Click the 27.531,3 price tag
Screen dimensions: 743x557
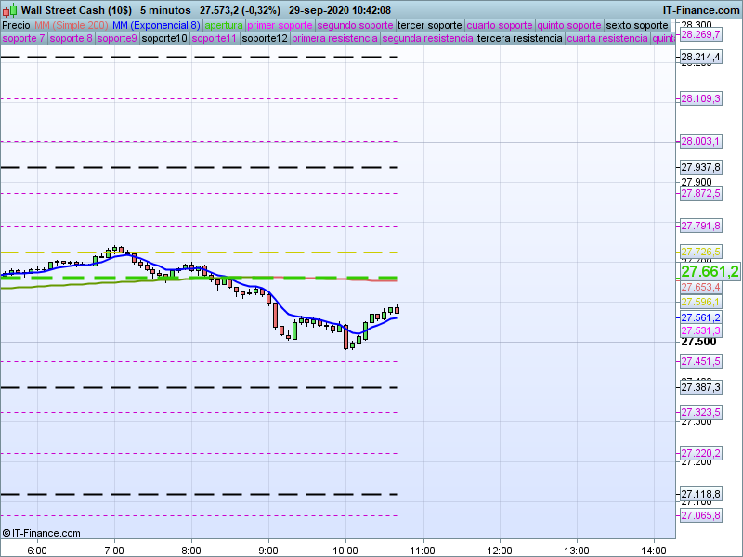pos(700,330)
